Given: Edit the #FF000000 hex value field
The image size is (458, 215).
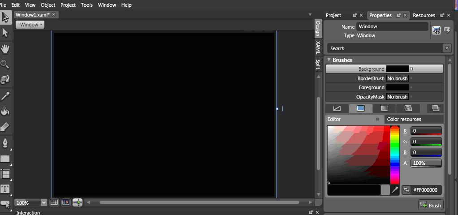Looking at the screenshot, I should coord(426,190).
